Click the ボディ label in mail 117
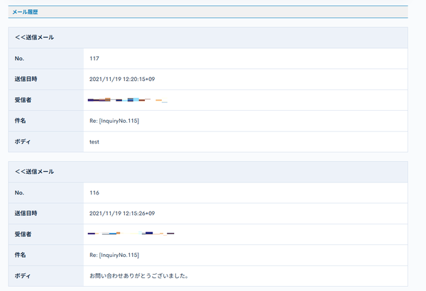426x291 pixels. tap(23, 141)
